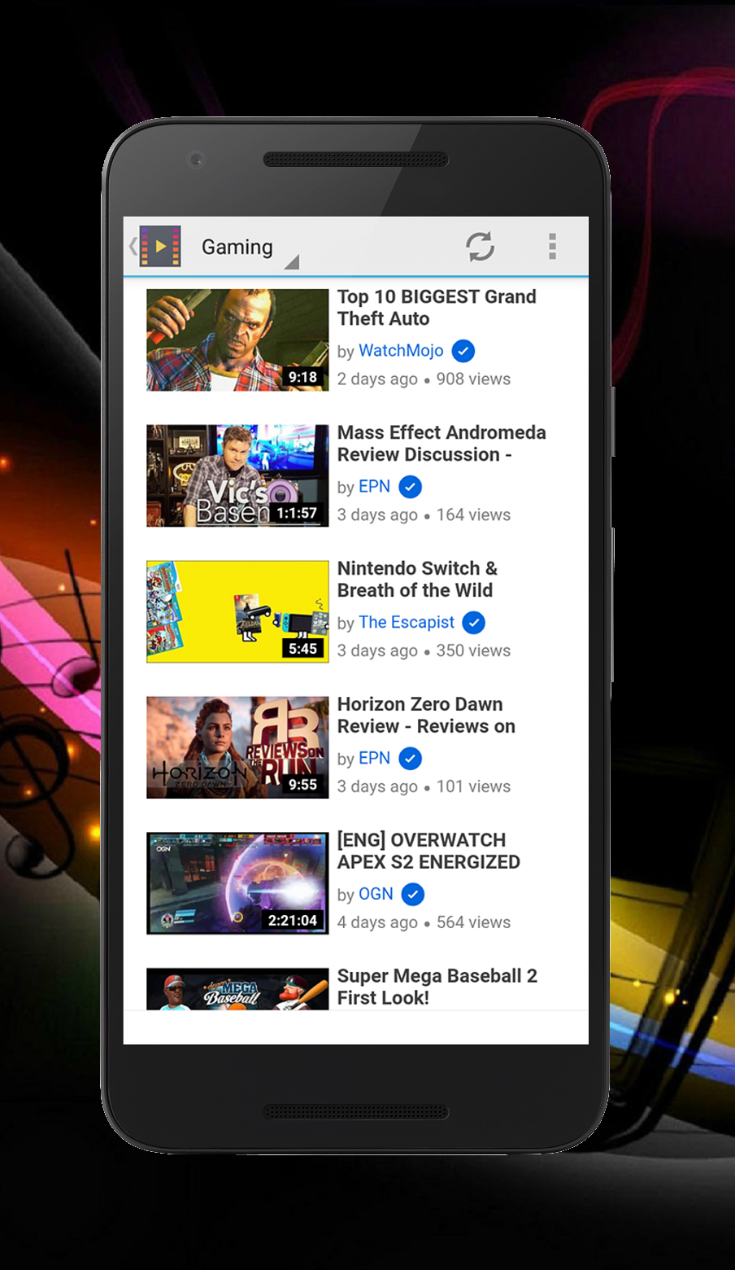Viewport: 735px width, 1270px height.
Task: Tap the 1:1:57 duration label
Action: (297, 513)
